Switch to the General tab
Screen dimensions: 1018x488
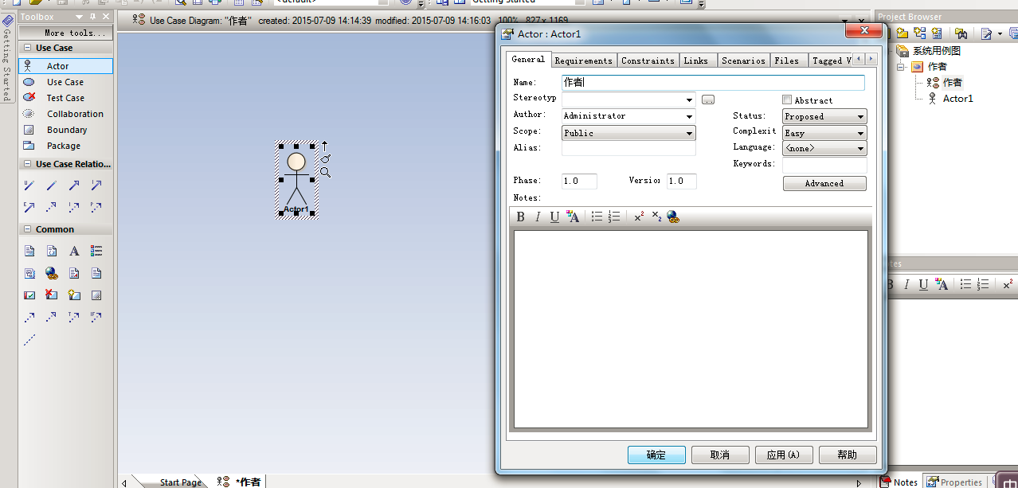[528, 60]
